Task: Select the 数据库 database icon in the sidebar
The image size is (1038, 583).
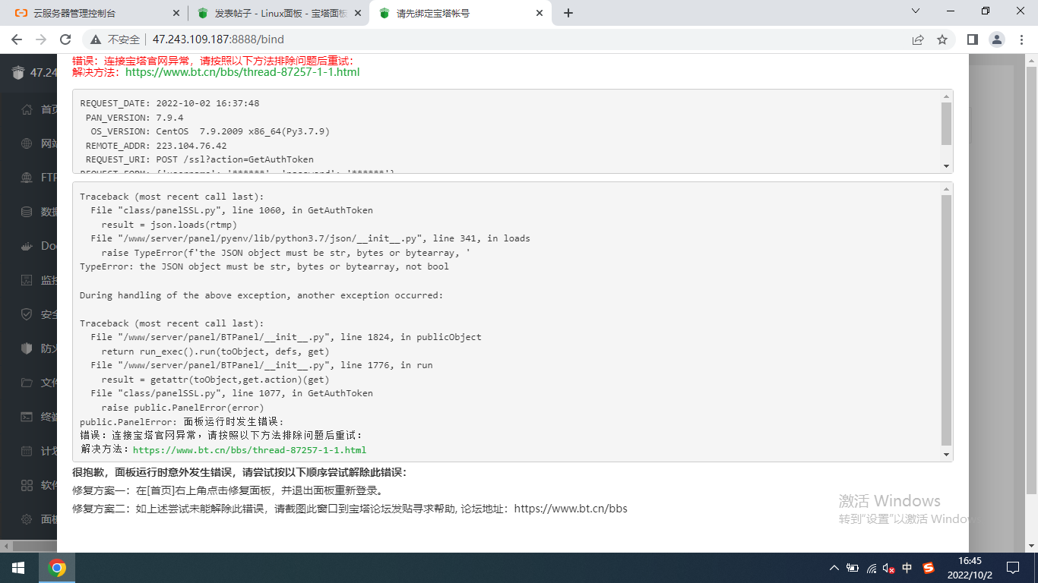Action: click(x=27, y=212)
